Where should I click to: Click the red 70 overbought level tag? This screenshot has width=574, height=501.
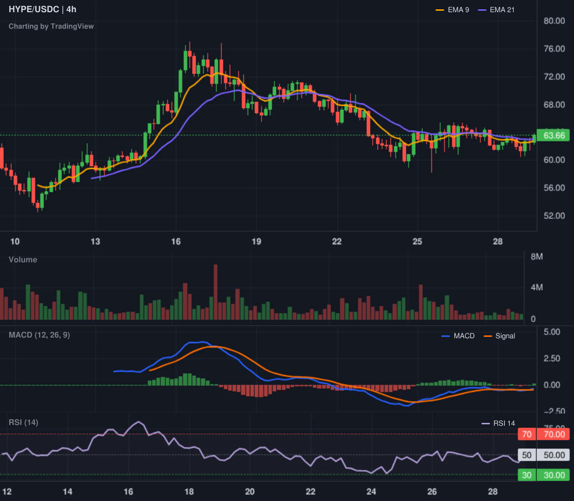pos(527,434)
